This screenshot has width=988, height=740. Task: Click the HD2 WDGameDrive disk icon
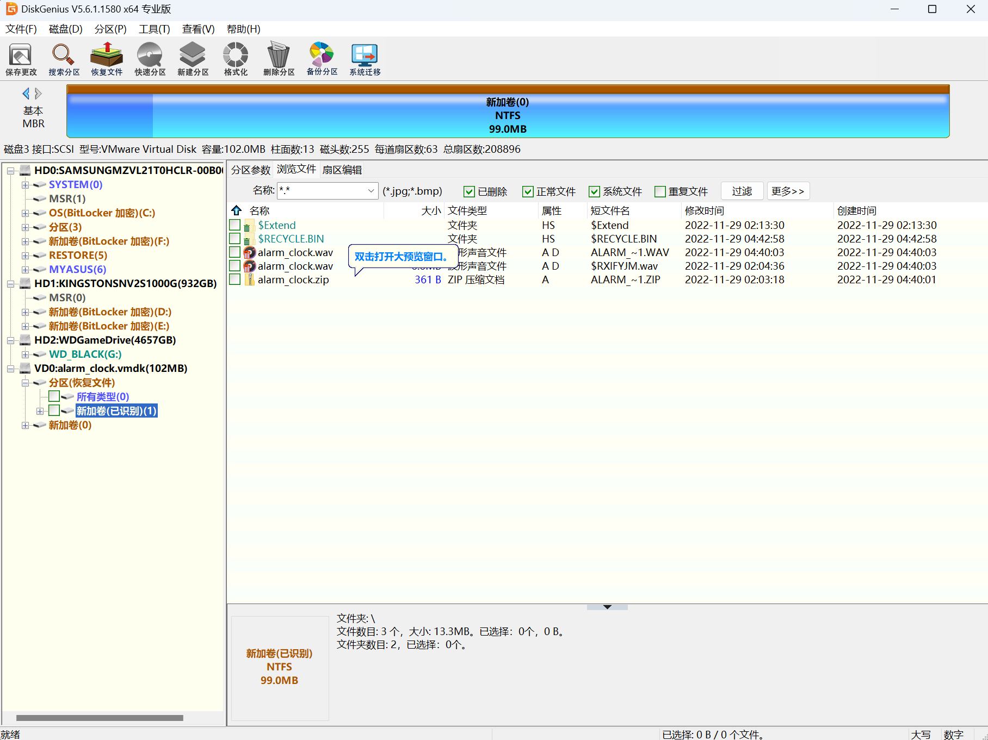[25, 340]
